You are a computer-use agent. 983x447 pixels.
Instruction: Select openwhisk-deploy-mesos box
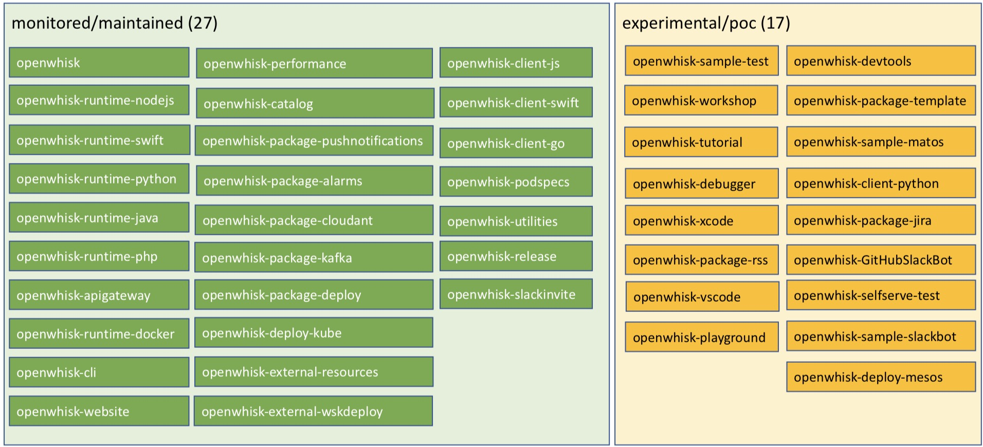point(881,377)
